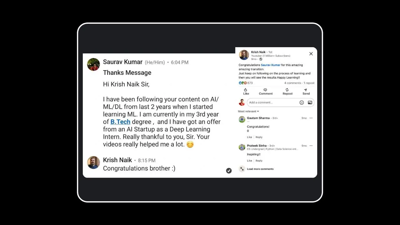The height and width of the screenshot is (225, 400).
Task: Open the emoji picker in comment box
Action: click(302, 102)
